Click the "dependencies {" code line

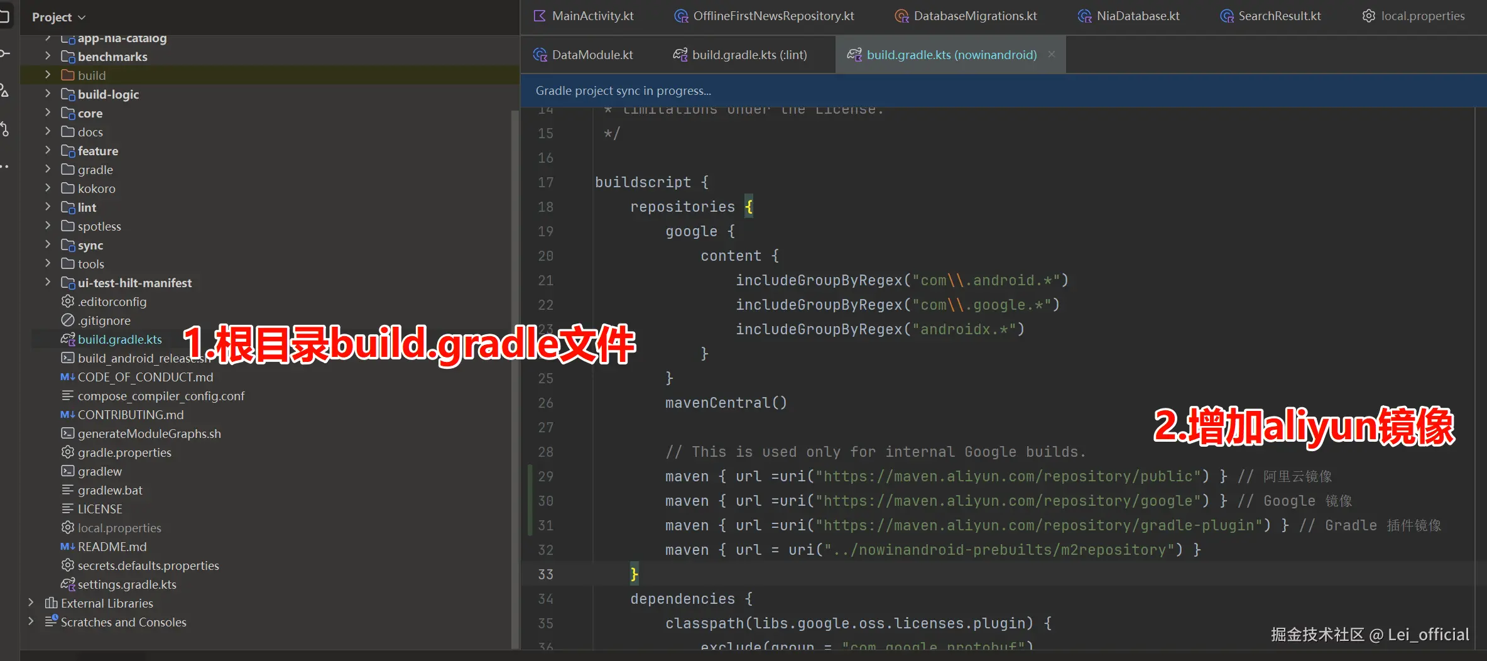[691, 599]
